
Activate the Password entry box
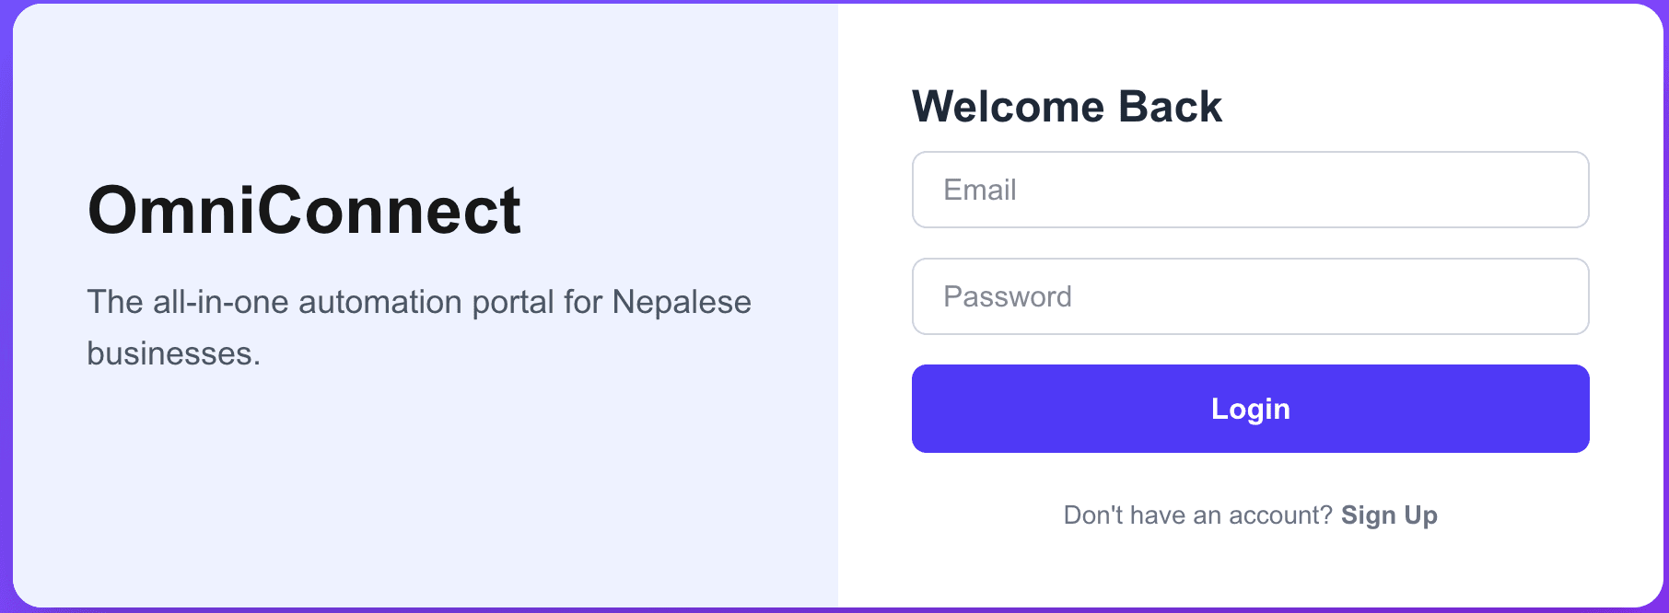click(1250, 295)
